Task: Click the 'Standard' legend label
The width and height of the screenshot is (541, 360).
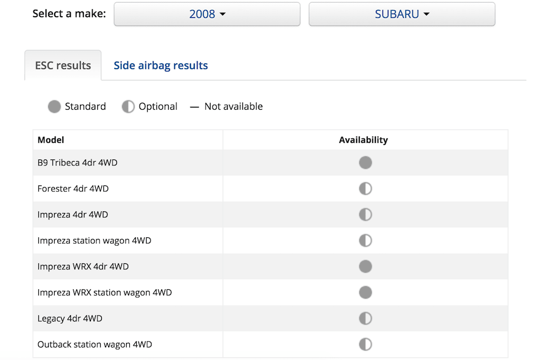Action: [x=85, y=106]
